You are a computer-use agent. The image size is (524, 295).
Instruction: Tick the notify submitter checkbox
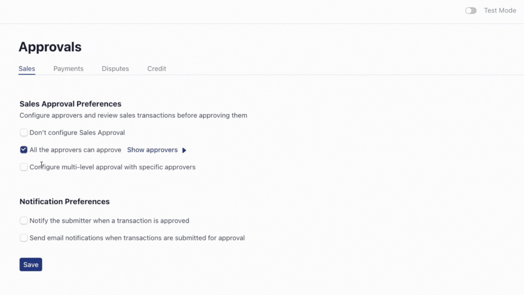pos(24,221)
